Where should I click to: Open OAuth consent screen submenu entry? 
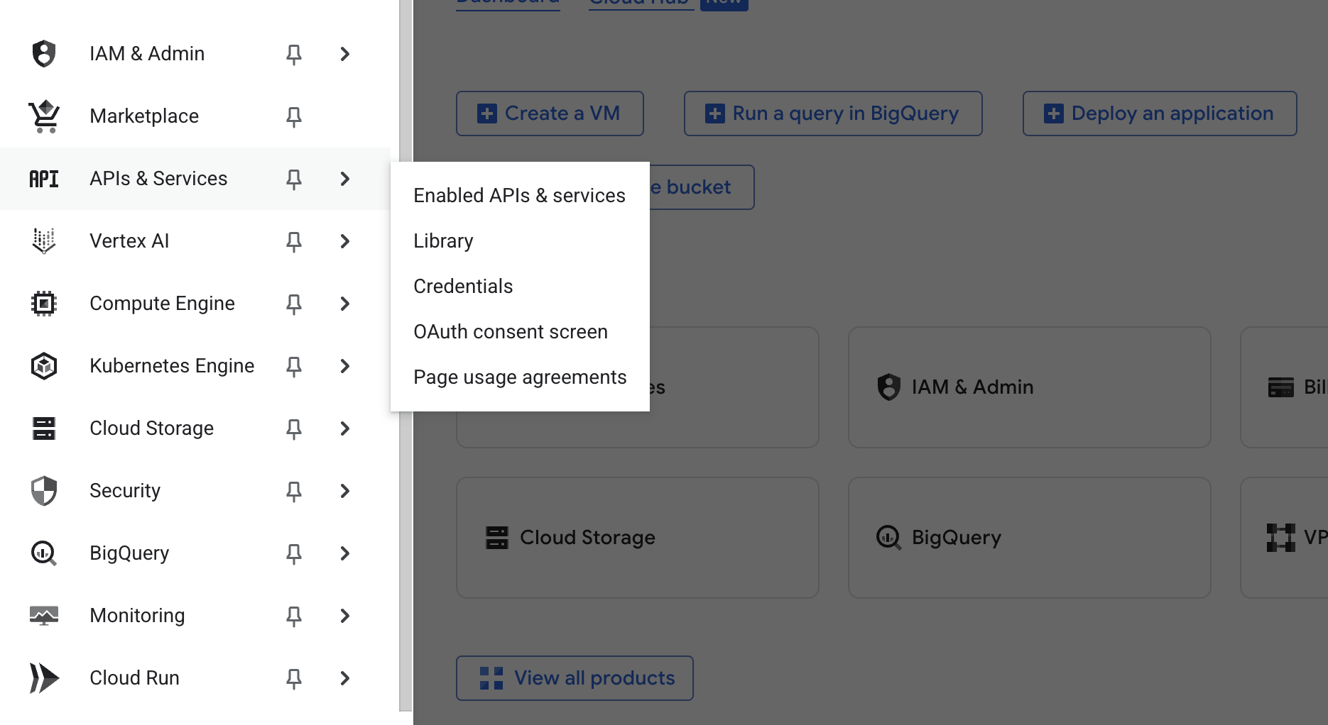(x=520, y=332)
